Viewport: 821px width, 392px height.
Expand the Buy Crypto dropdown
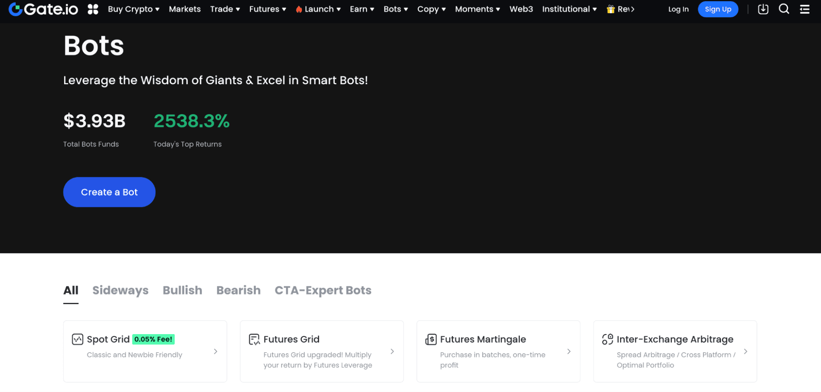click(133, 9)
